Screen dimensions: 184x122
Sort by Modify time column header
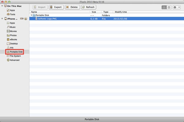point(121,12)
